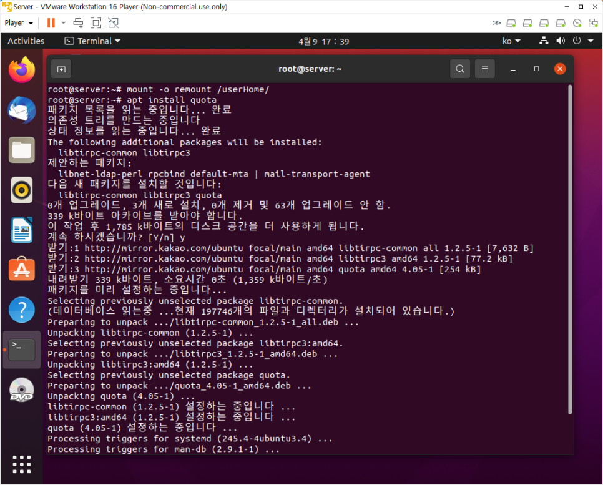This screenshot has width=603, height=485.
Task: Click Send Ctrl+Alt+Del VMware icon
Action: pyautogui.click(x=78, y=23)
